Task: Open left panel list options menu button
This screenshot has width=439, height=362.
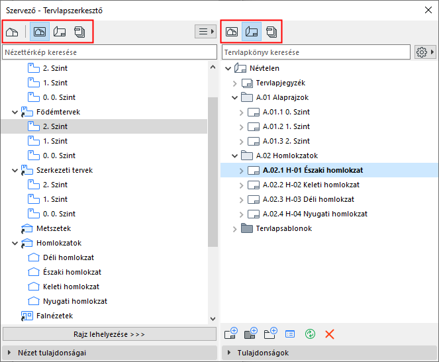Action: click(206, 31)
